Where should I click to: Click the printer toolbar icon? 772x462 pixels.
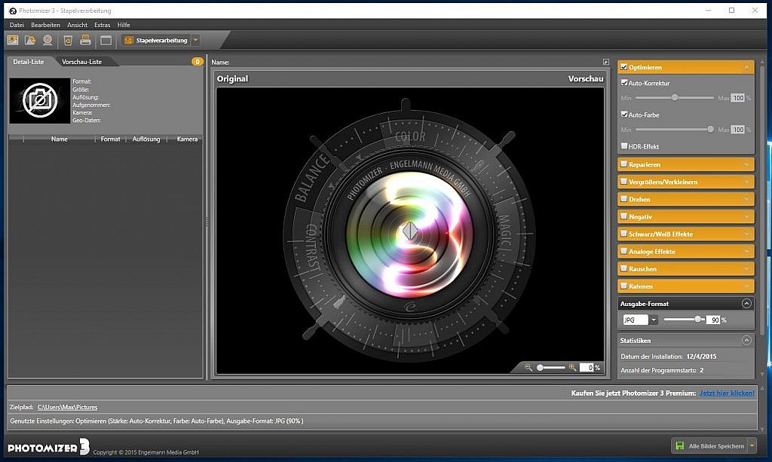point(85,40)
